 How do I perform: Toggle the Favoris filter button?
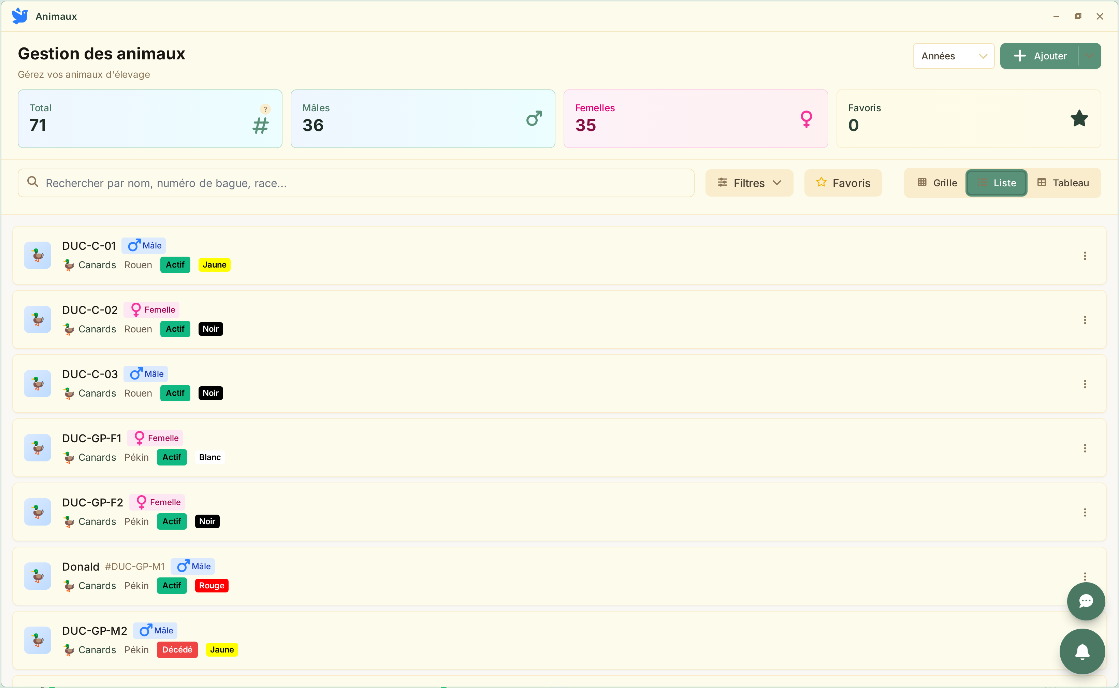click(x=843, y=183)
